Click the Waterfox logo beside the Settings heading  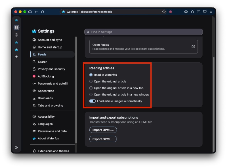(34, 31)
